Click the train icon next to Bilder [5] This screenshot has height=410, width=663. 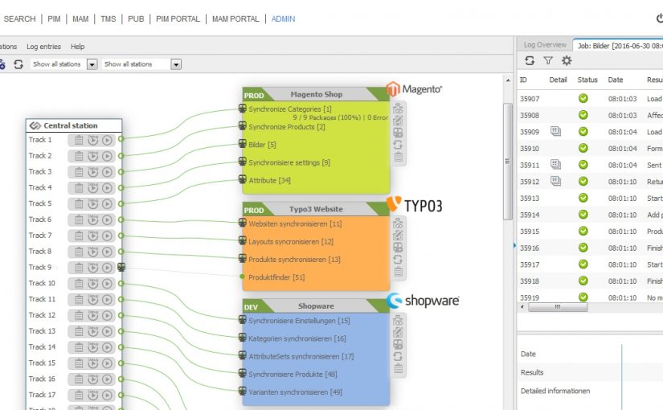[242, 145]
